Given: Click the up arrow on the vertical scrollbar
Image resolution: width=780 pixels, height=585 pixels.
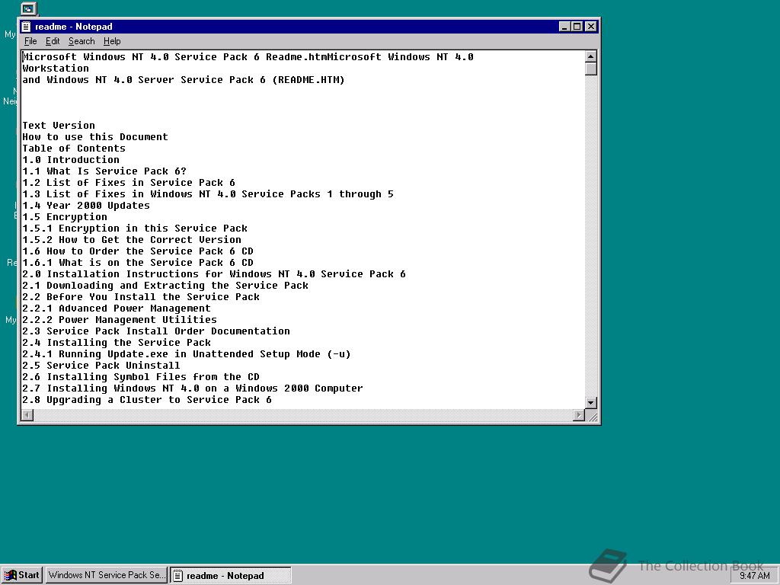Looking at the screenshot, I should tap(590, 56).
